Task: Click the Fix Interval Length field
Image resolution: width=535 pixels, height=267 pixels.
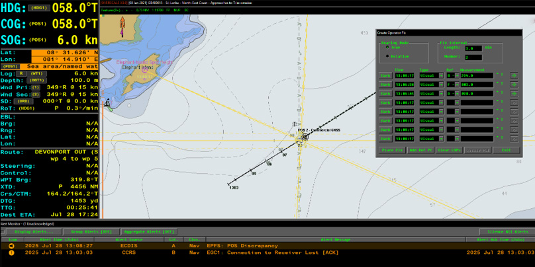Action: (x=473, y=48)
